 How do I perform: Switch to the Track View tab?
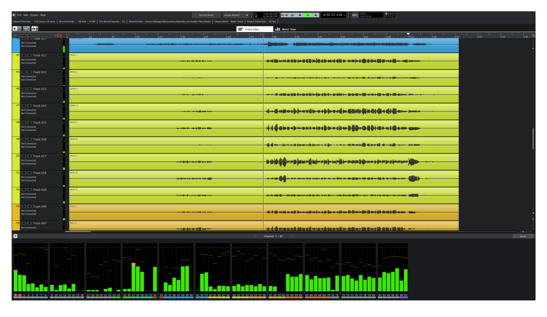coord(254,29)
